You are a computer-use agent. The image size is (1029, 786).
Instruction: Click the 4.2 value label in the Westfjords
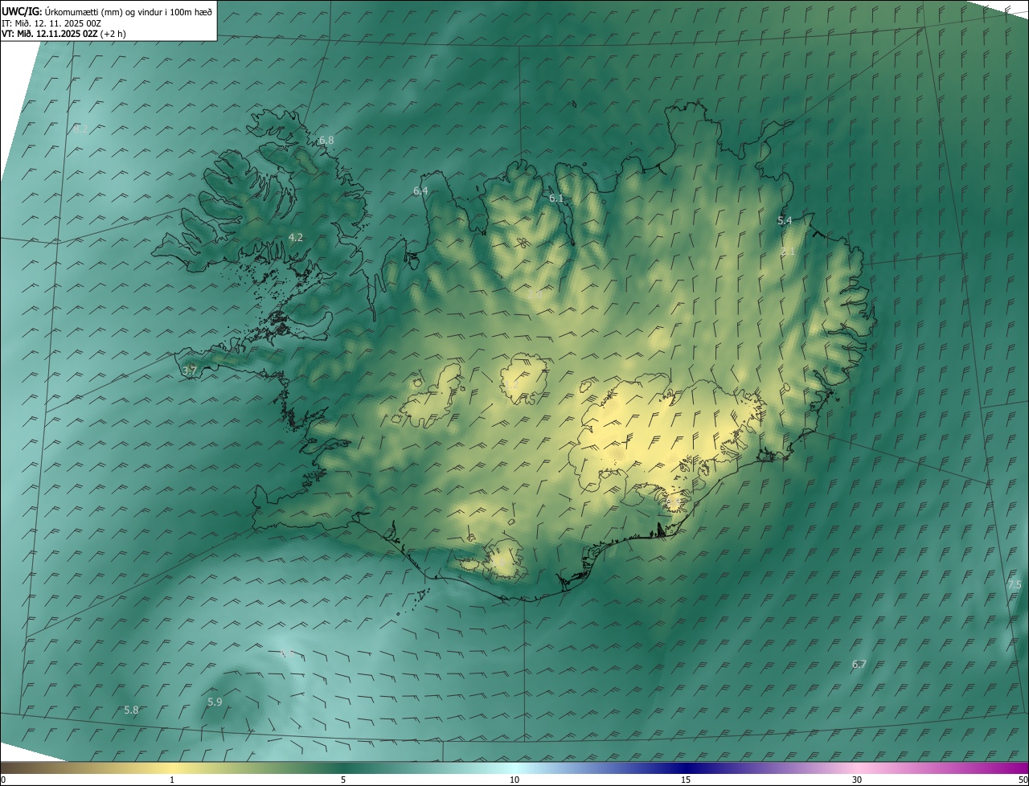coord(295,237)
